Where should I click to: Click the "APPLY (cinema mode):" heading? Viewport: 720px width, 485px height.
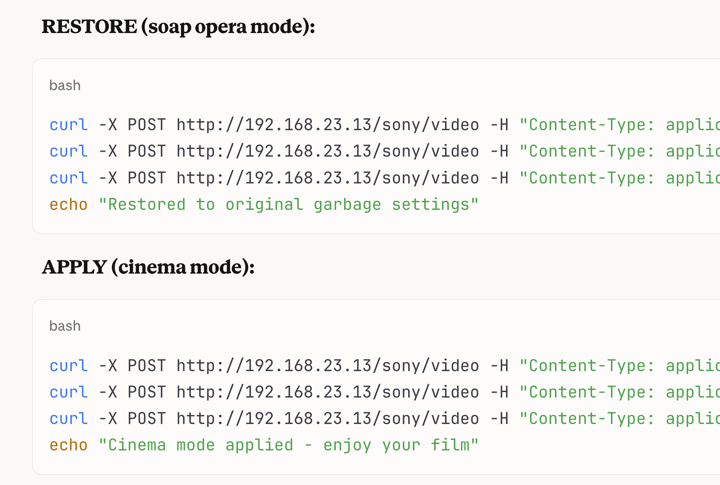coord(148,267)
